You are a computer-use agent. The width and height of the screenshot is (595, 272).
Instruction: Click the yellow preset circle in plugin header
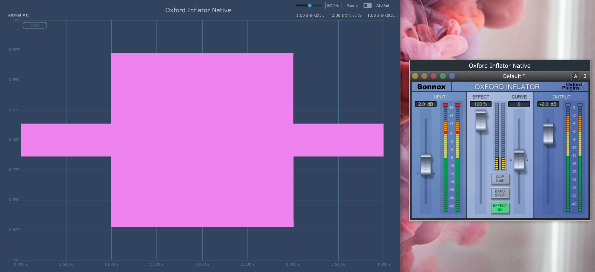pyautogui.click(x=415, y=76)
